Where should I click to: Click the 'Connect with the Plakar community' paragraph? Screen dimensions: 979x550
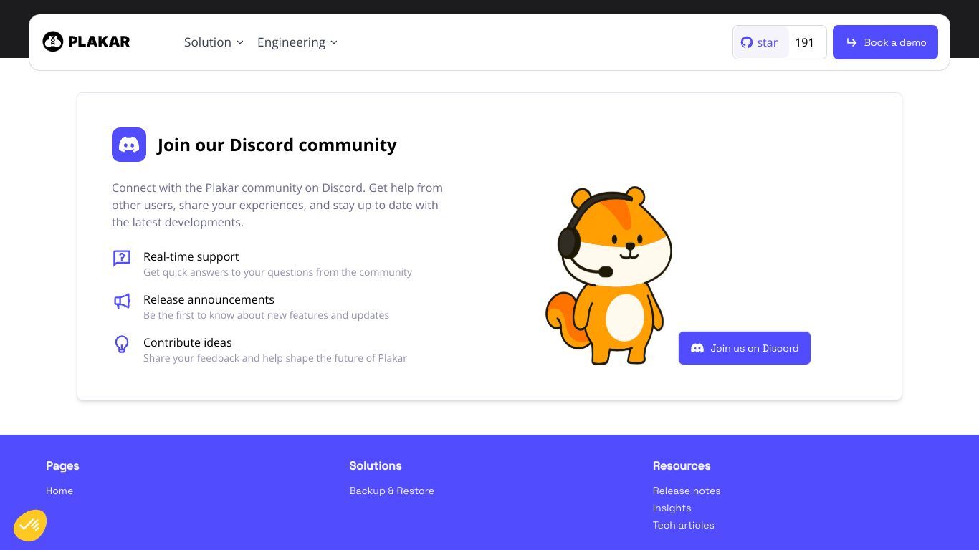point(277,205)
